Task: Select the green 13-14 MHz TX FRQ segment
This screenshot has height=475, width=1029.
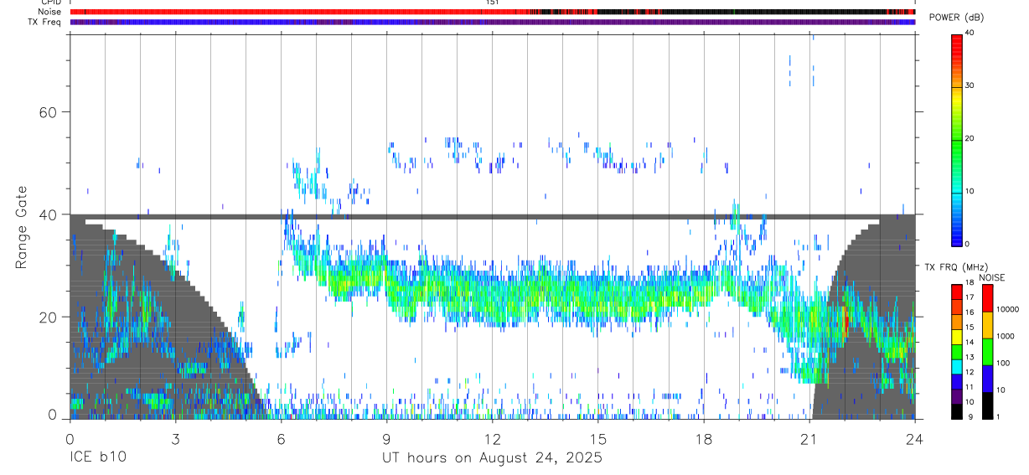Action: point(956,352)
